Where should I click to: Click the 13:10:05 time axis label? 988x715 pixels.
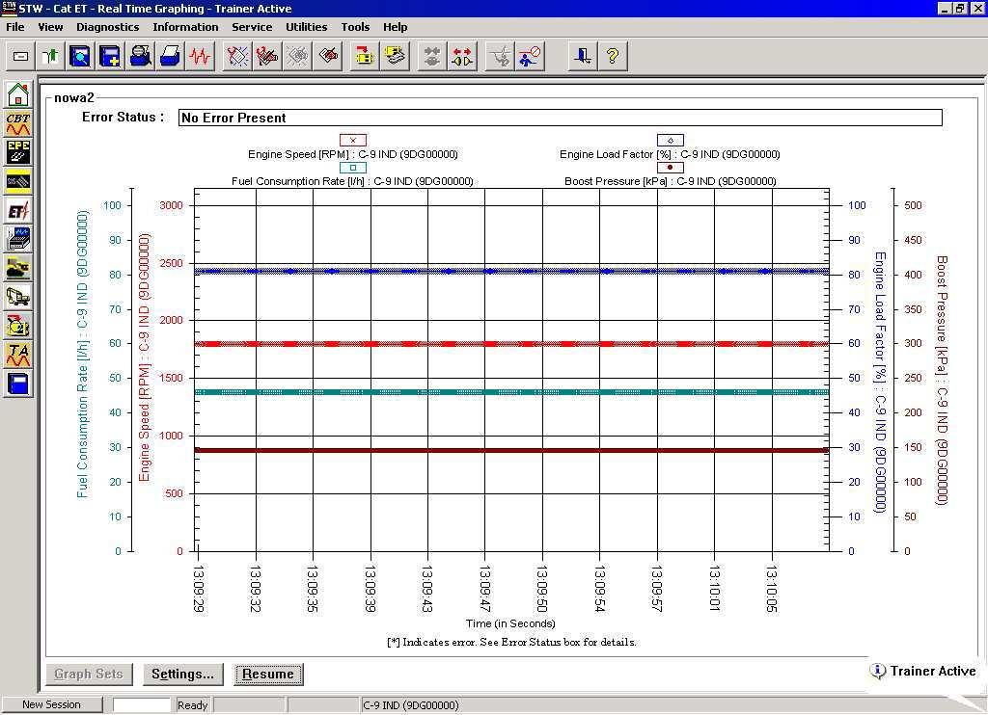pyautogui.click(x=772, y=589)
